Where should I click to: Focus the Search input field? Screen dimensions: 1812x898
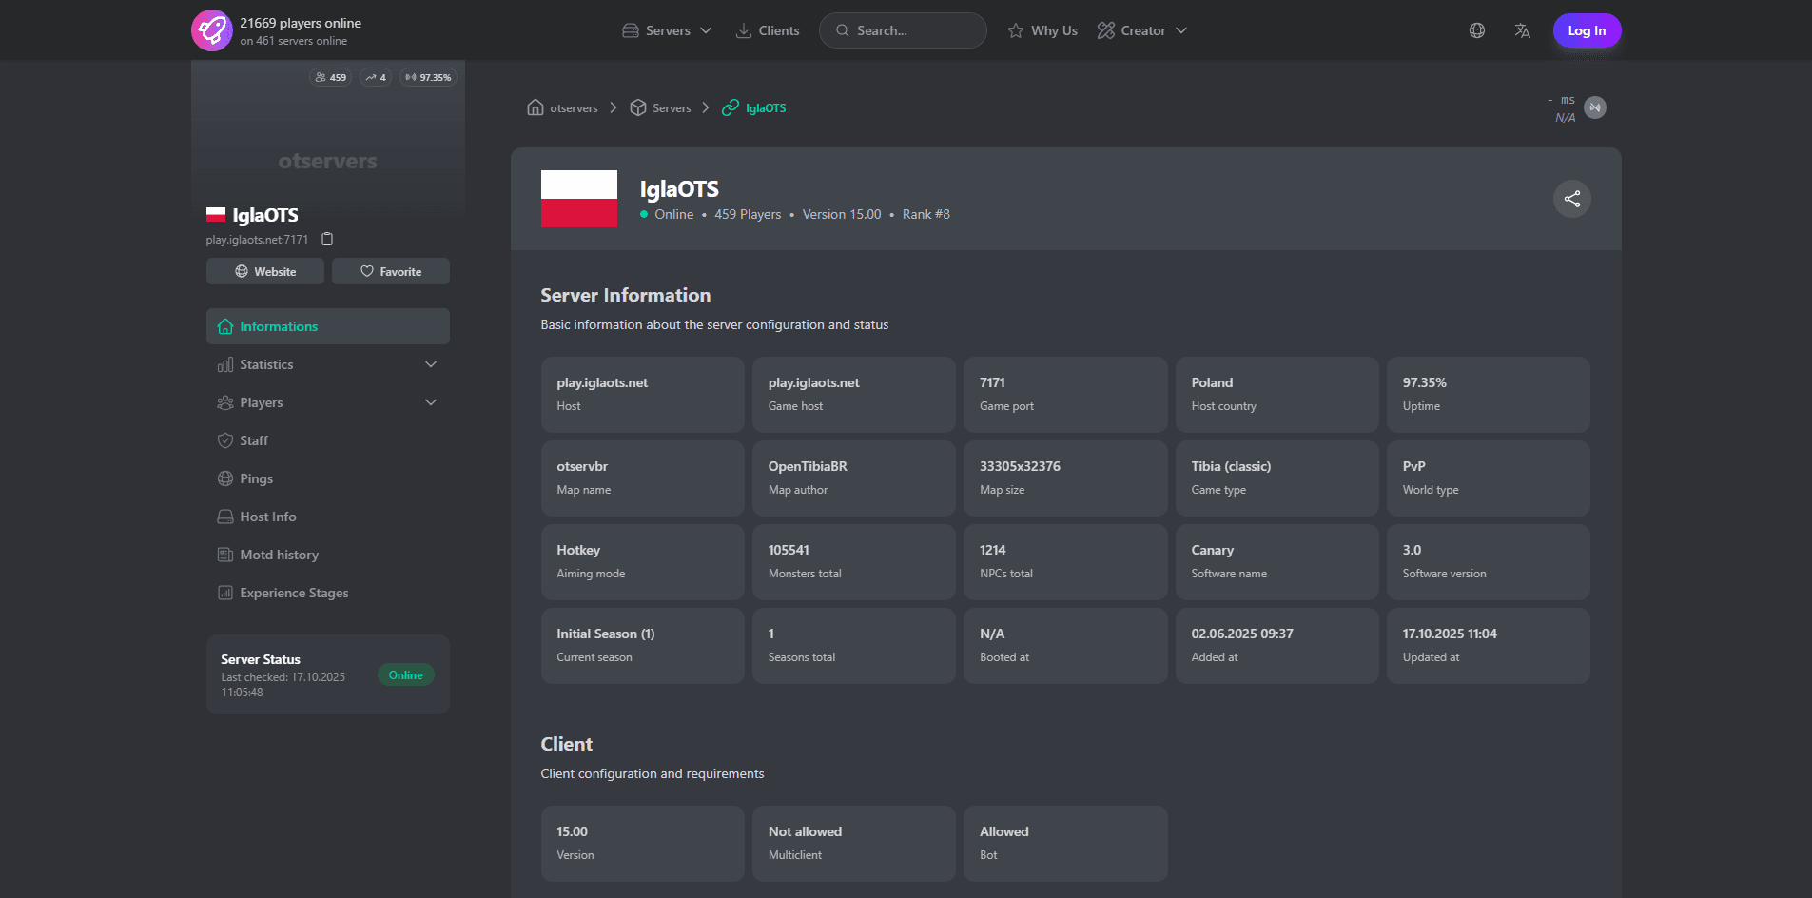click(903, 30)
